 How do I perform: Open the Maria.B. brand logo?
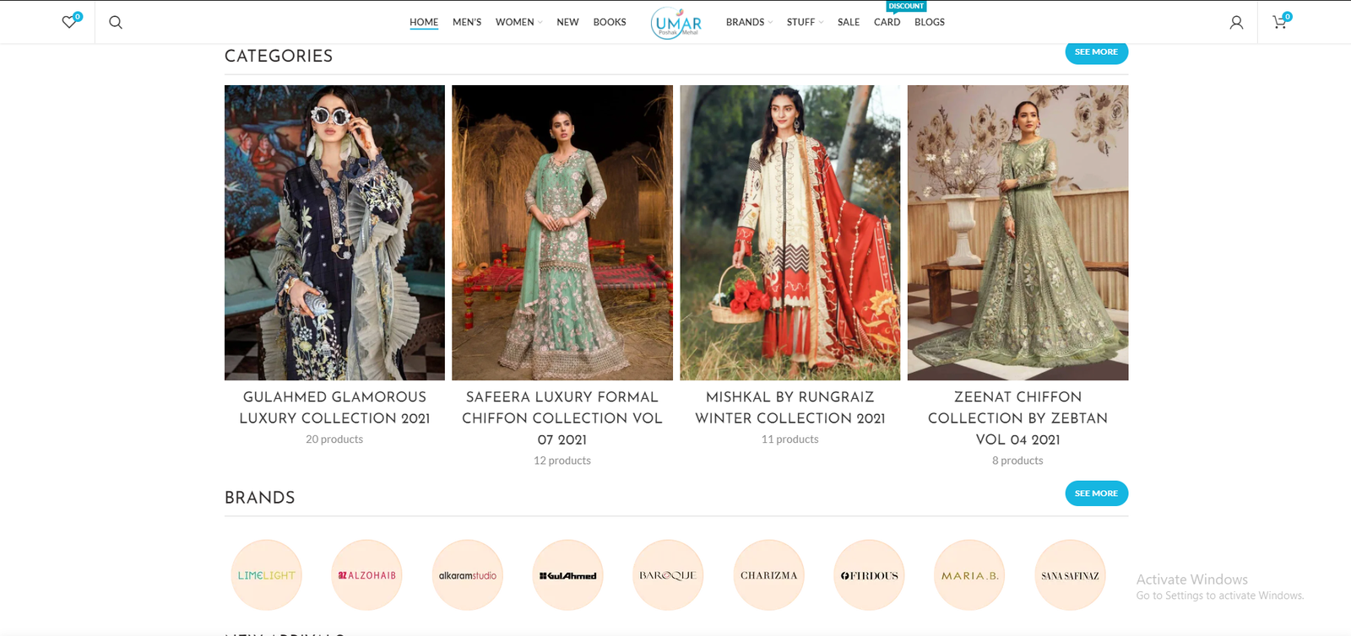pyautogui.click(x=970, y=575)
